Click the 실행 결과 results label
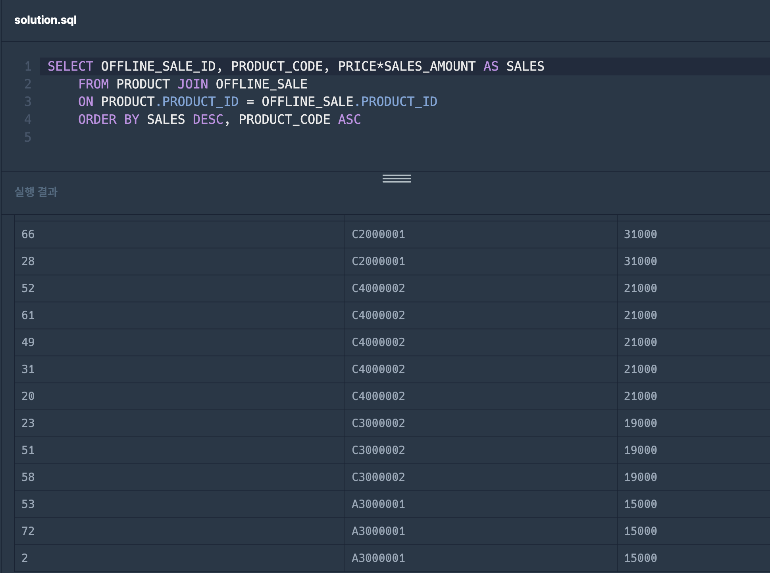Screen dimensions: 770x573 coord(36,192)
